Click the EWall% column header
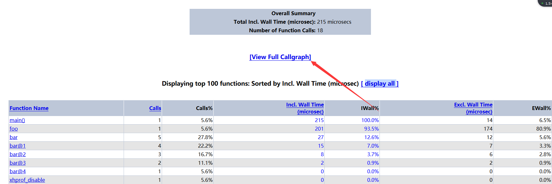The image size is (552, 184). (x=541, y=108)
